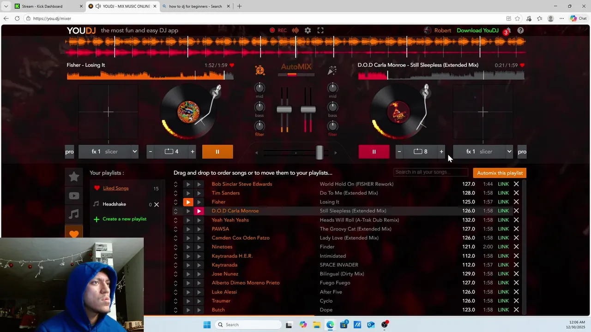Open the audio waveform settings icon

295,30
